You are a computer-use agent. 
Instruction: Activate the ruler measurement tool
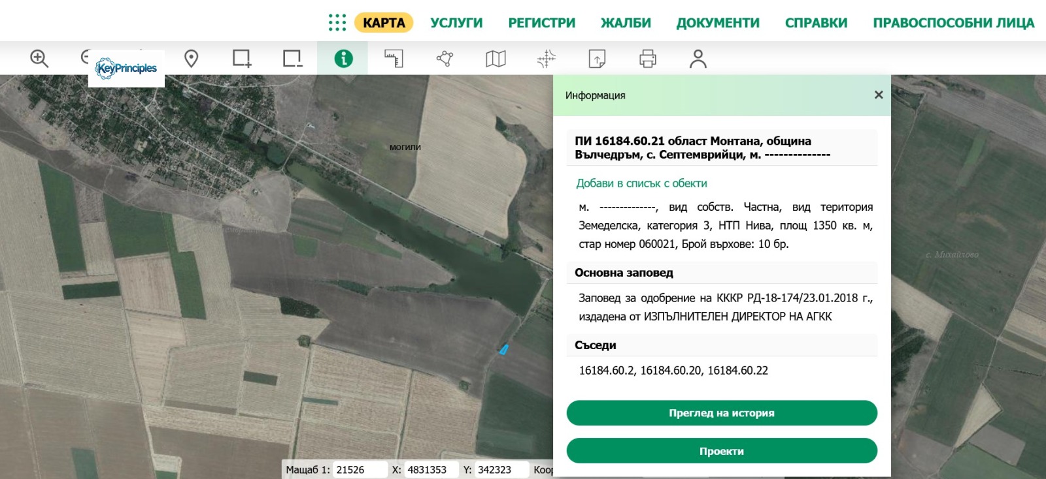(x=394, y=59)
